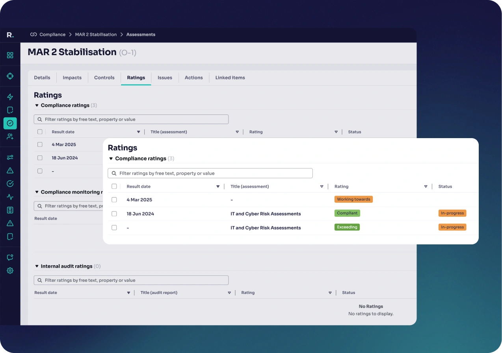
Task: Open the Linked items tab
Action: click(x=230, y=78)
